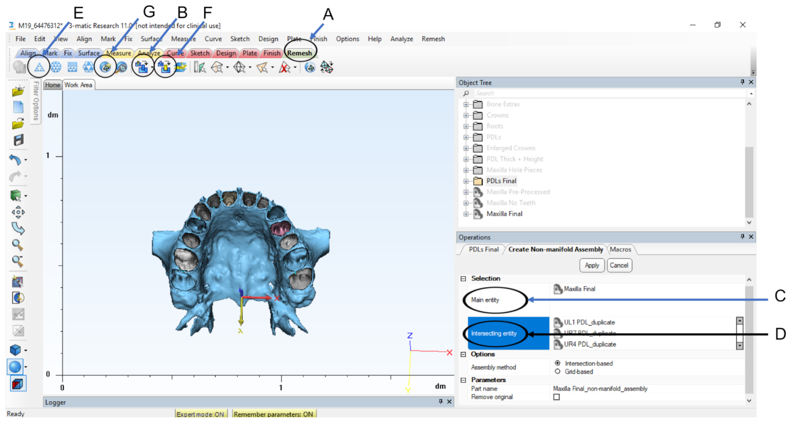Open the Macros tab in Operations
The width and height of the screenshot is (793, 425).
(621, 249)
